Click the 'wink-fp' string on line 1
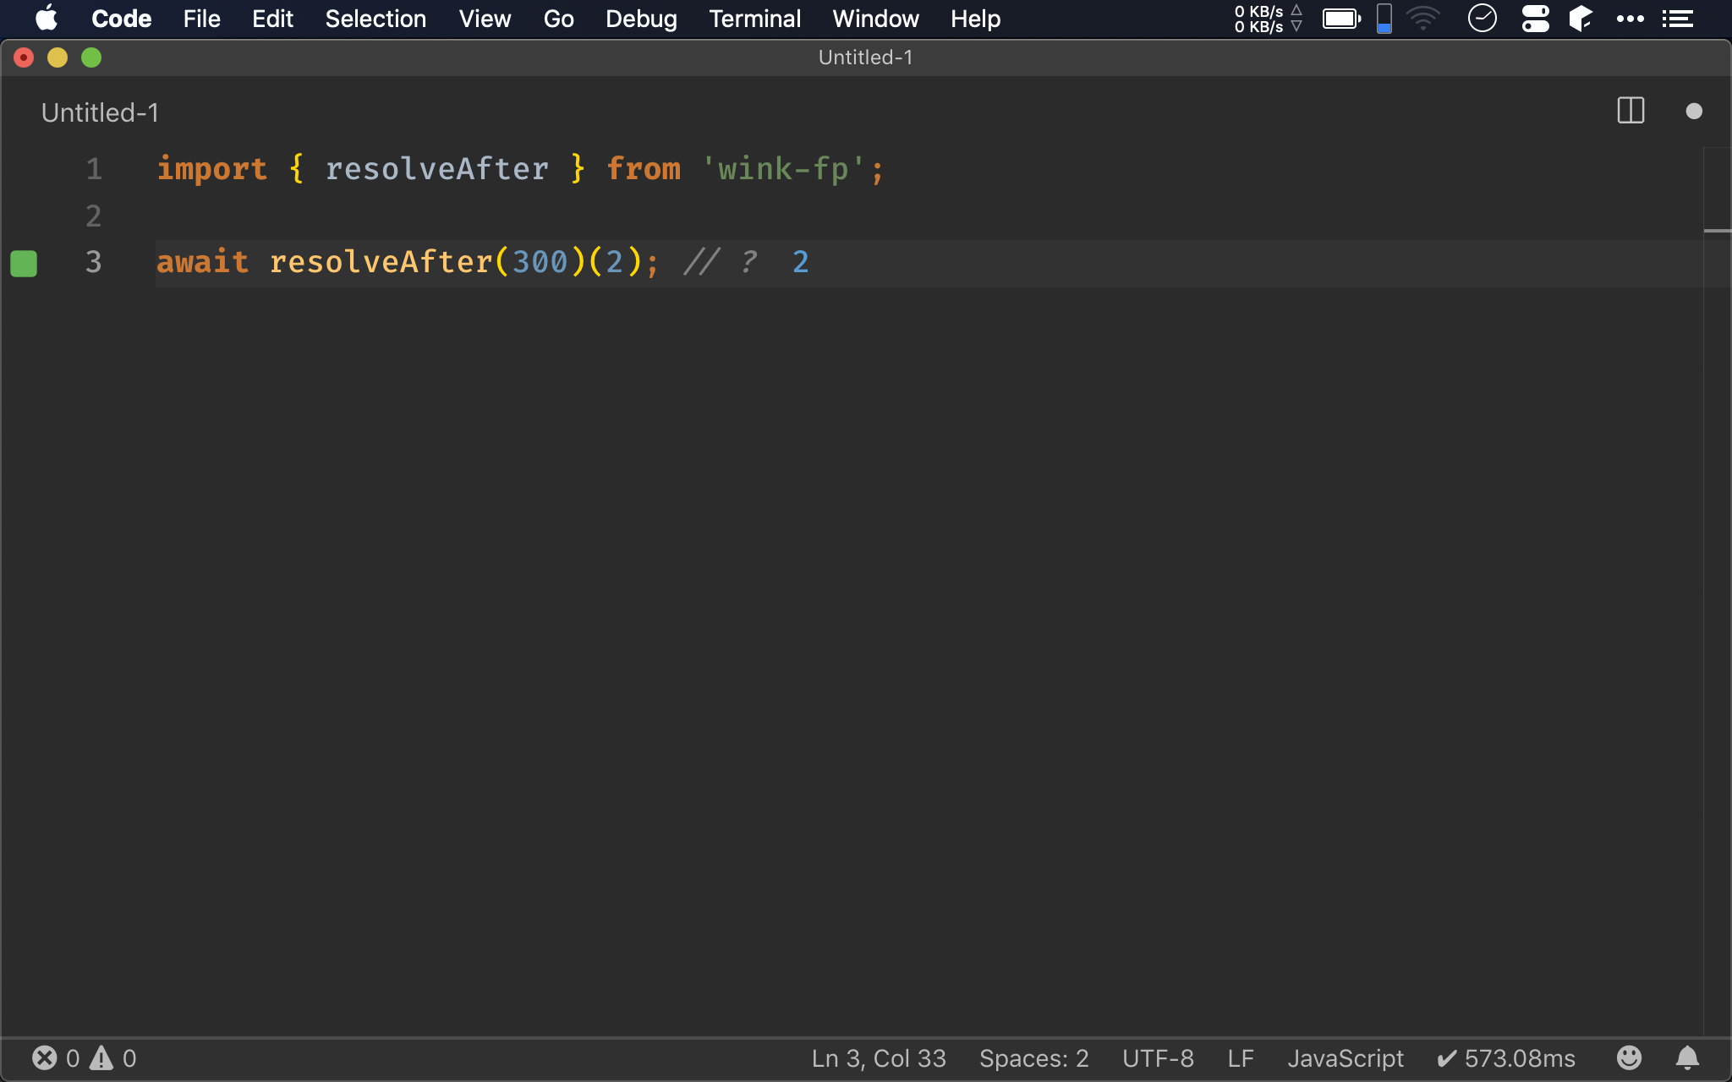This screenshot has height=1082, width=1732. [x=783, y=169]
